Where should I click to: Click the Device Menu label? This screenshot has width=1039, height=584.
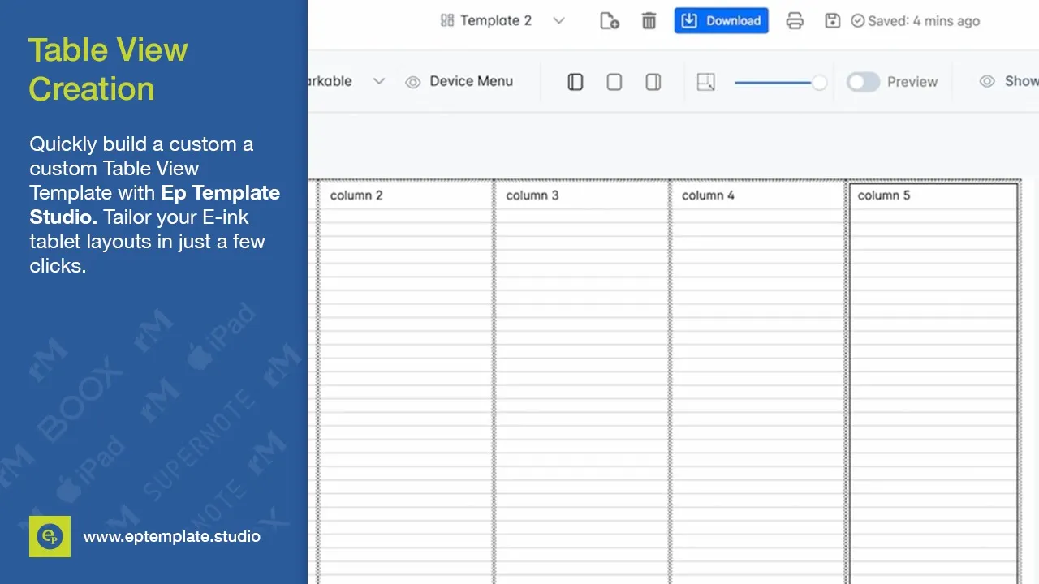(x=472, y=81)
